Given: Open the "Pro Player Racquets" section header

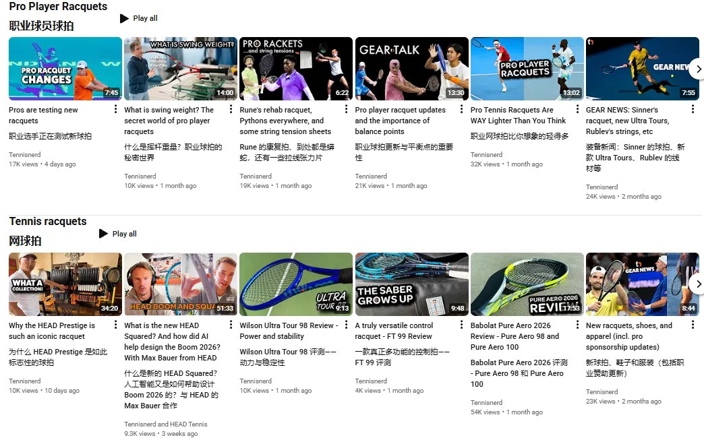Looking at the screenshot, I should pyautogui.click(x=58, y=7).
